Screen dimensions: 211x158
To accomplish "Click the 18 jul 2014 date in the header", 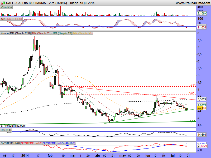I will pyautogui.click(x=87, y=3).
